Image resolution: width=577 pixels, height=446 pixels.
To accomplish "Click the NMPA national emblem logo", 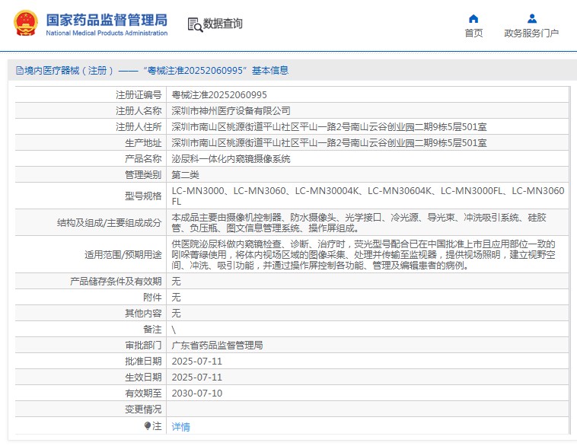I will [24, 24].
